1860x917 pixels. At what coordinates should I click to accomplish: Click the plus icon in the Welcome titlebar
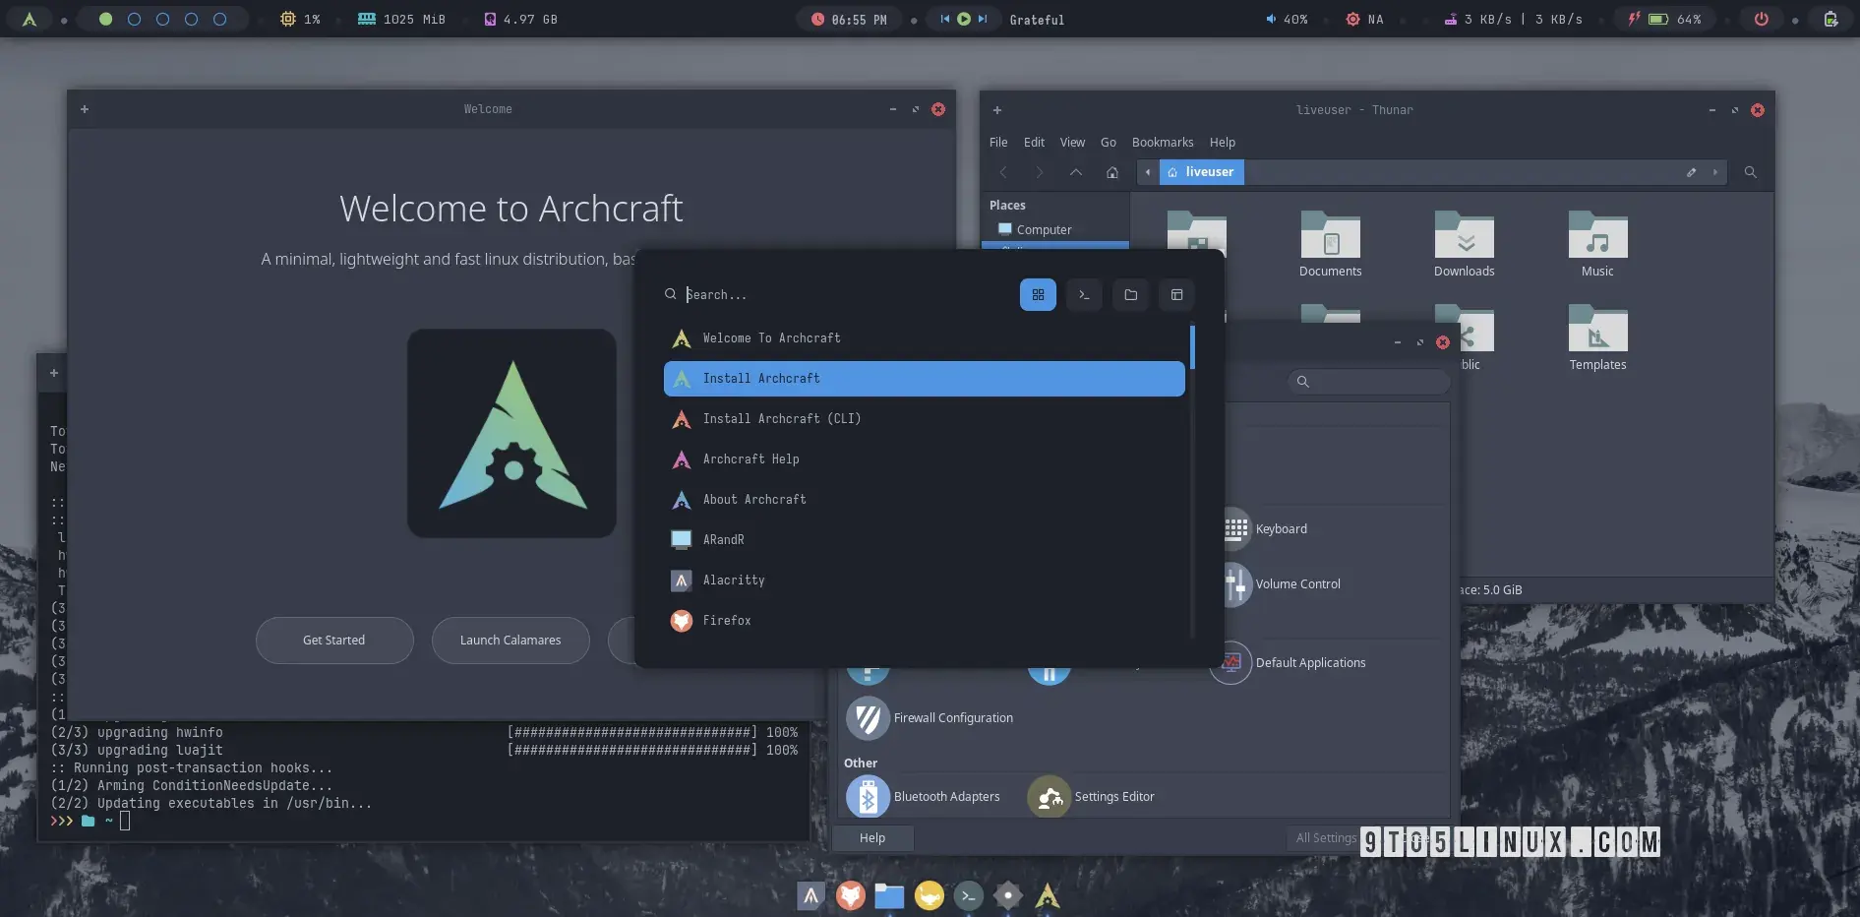click(85, 109)
